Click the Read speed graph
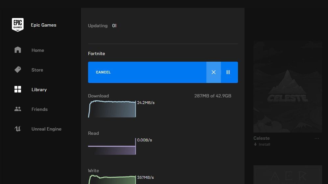Screen dimensions: 328x184 pyautogui.click(x=112, y=146)
